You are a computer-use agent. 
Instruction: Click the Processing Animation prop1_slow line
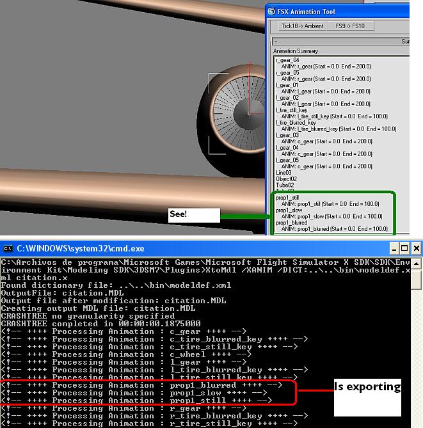[134, 393]
